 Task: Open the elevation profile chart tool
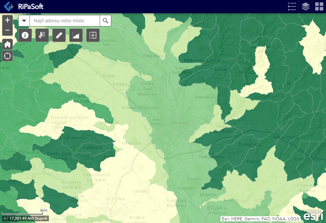[76, 35]
